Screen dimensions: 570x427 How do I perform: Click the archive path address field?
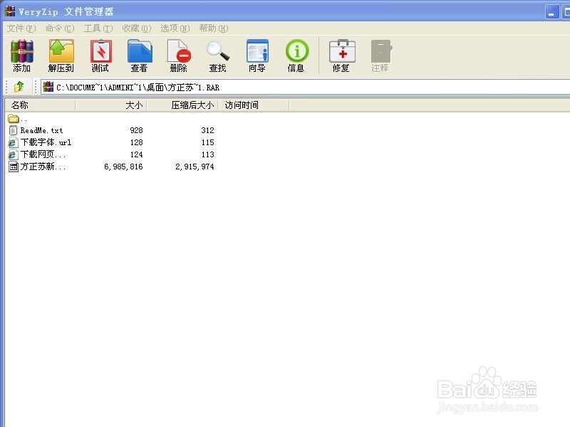tap(306, 87)
